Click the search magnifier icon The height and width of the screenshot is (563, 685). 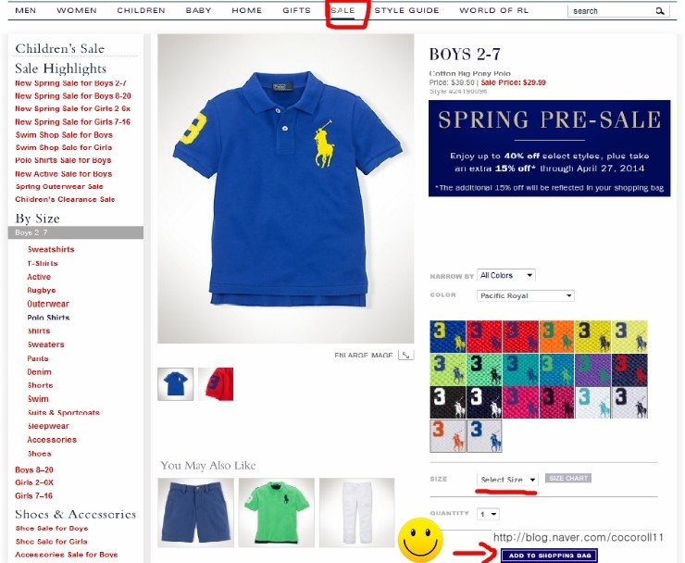pyautogui.click(x=660, y=11)
